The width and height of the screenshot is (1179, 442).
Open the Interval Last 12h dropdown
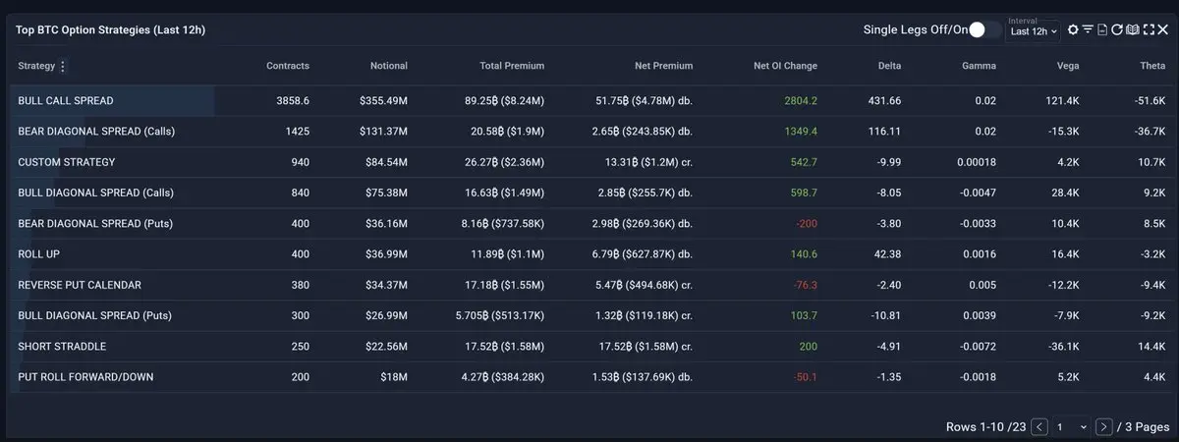1033,29
